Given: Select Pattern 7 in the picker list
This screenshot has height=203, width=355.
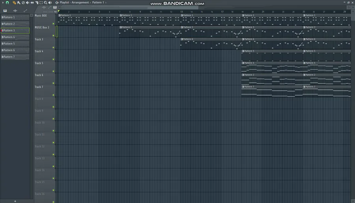Looking at the screenshot, I should (x=15, y=57).
